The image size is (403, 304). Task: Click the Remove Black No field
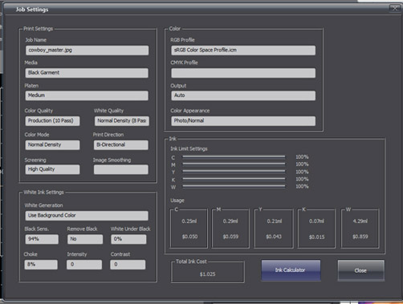tap(85, 239)
